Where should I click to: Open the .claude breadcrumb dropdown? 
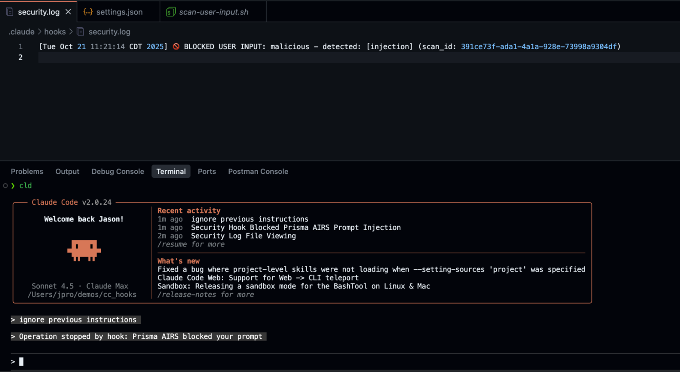click(x=21, y=31)
